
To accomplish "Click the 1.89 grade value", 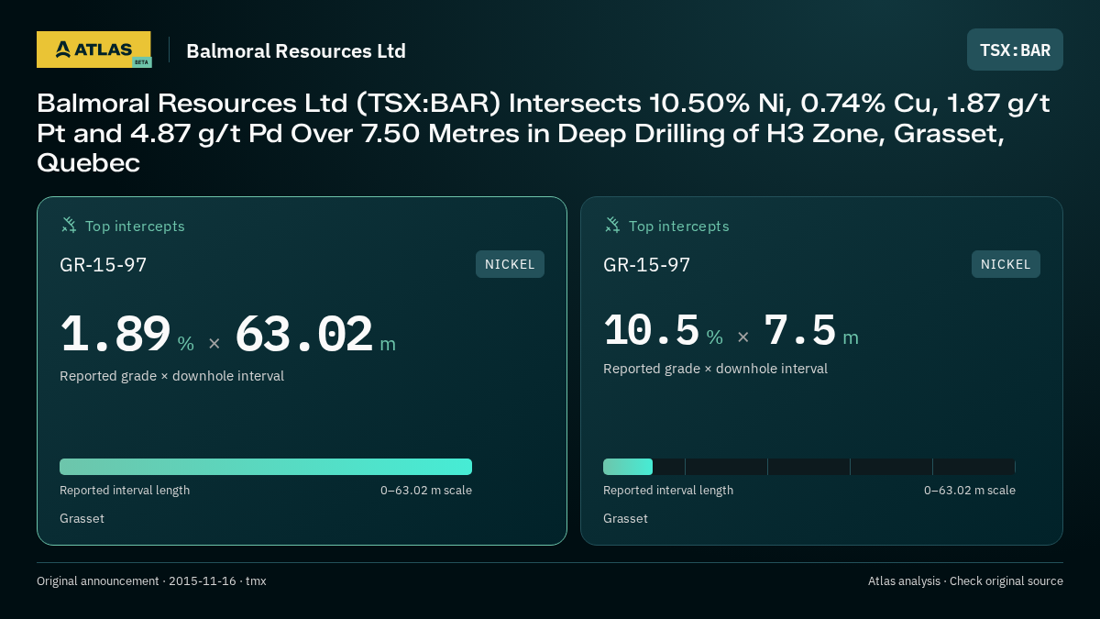I will [x=115, y=334].
